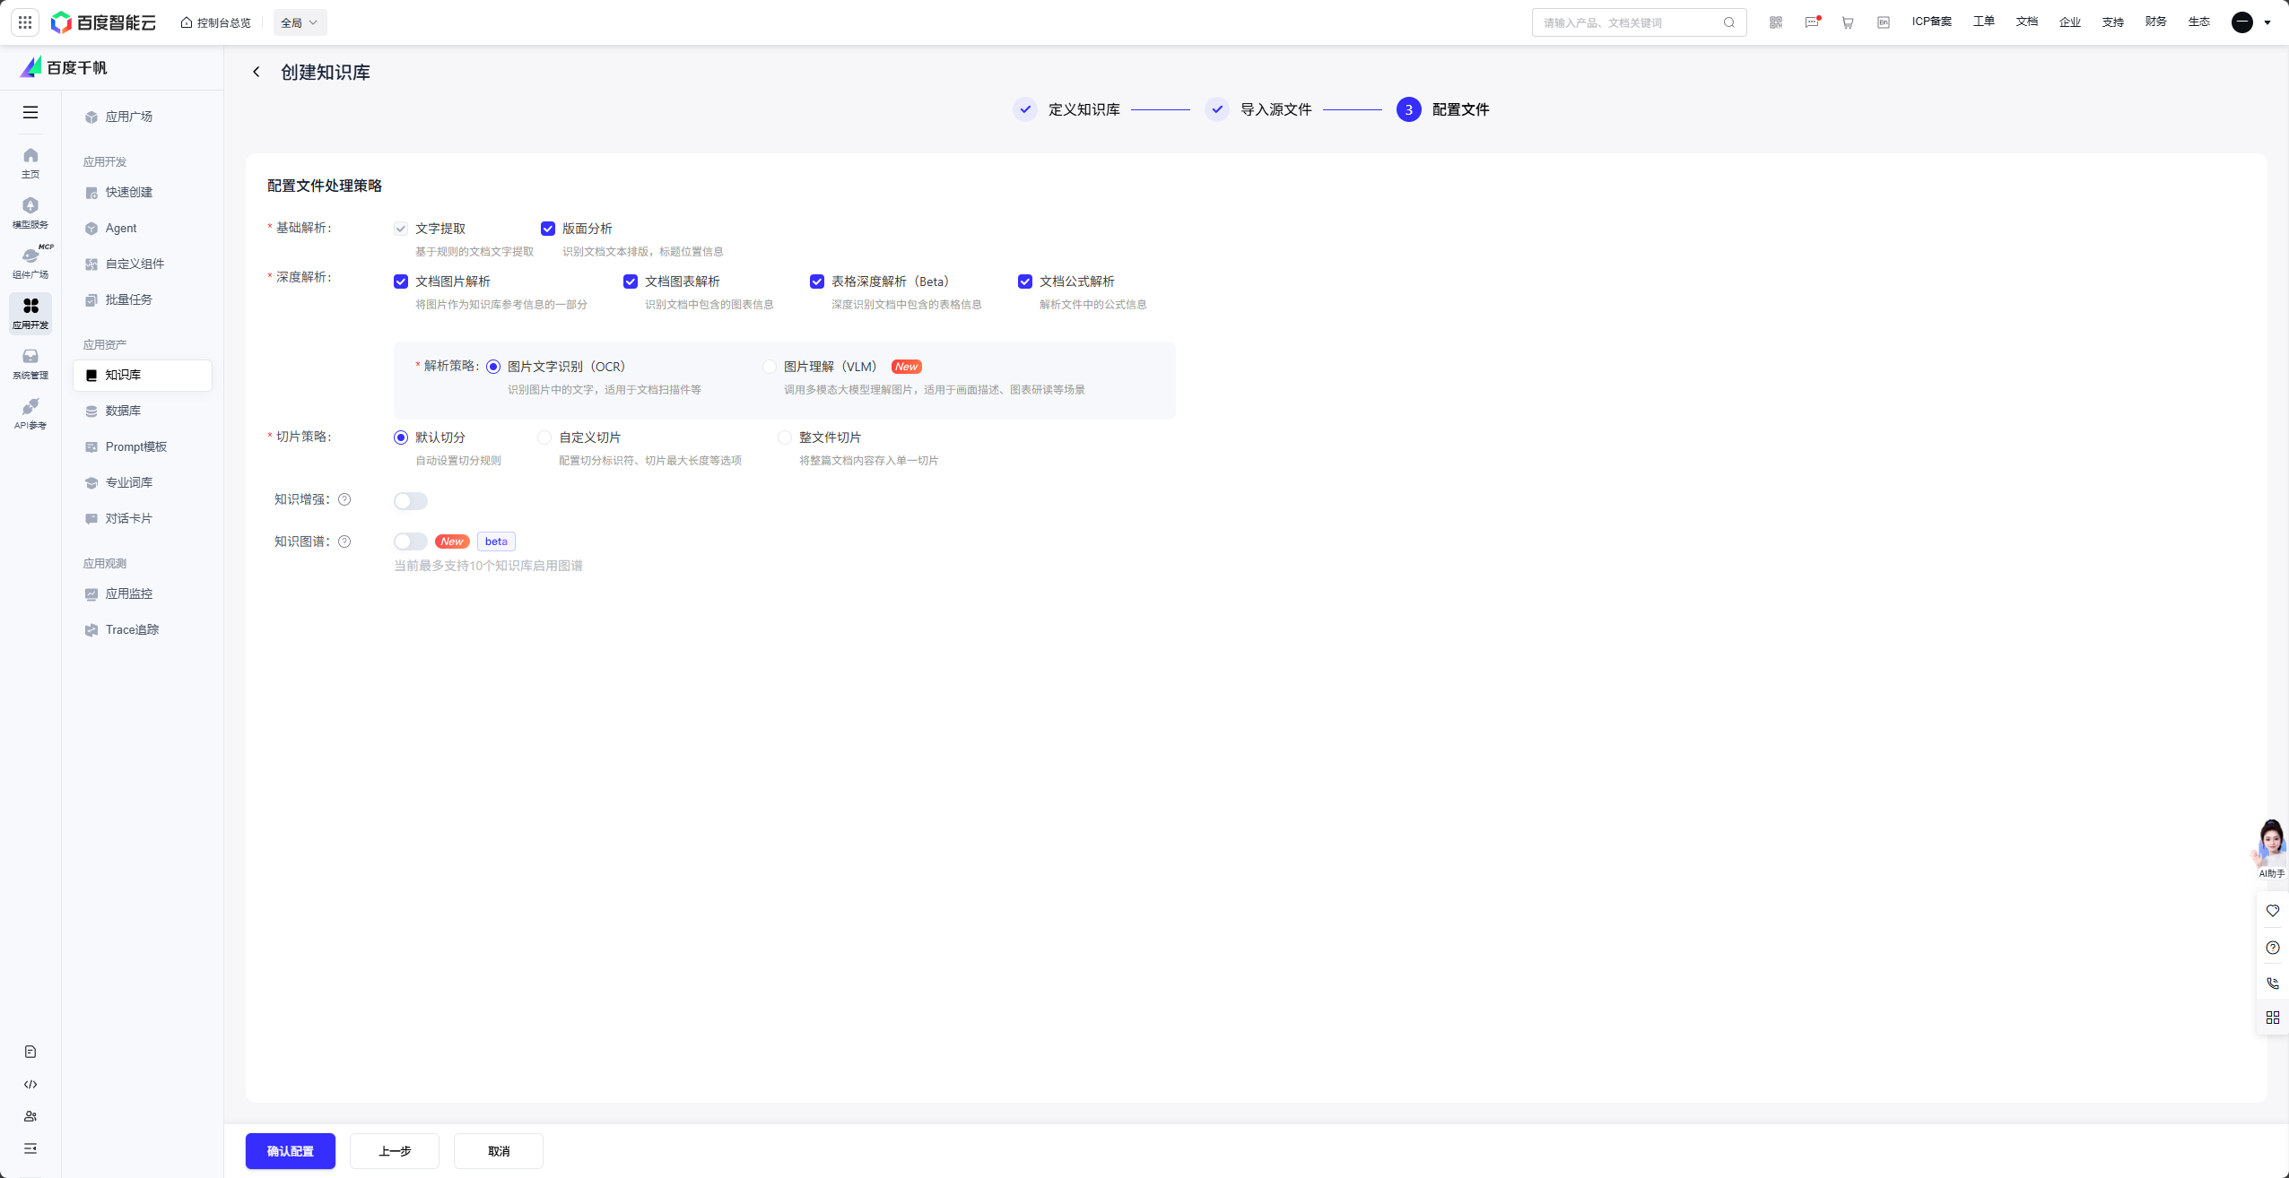Enable the 知识增强 toggle switch

(411, 501)
